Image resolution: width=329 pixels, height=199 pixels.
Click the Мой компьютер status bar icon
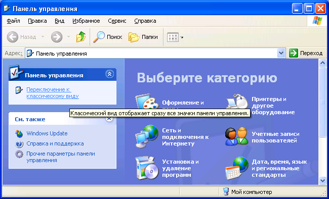click(226, 191)
